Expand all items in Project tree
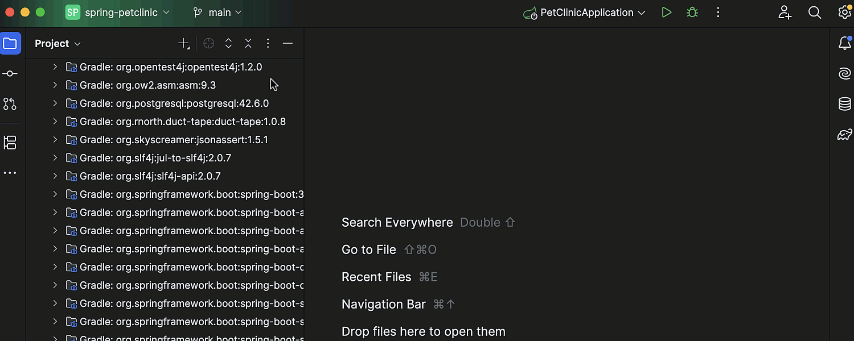This screenshot has height=341, width=854. tap(228, 43)
